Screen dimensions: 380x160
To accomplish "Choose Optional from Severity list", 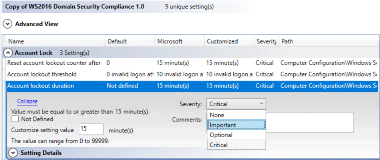I will pyautogui.click(x=237, y=135).
